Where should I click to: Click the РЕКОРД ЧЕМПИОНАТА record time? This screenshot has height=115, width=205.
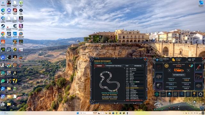110,95
